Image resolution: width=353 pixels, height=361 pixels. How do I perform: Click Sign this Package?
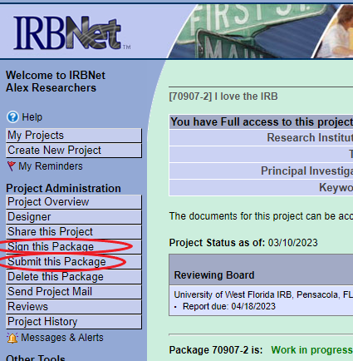[x=74, y=247]
